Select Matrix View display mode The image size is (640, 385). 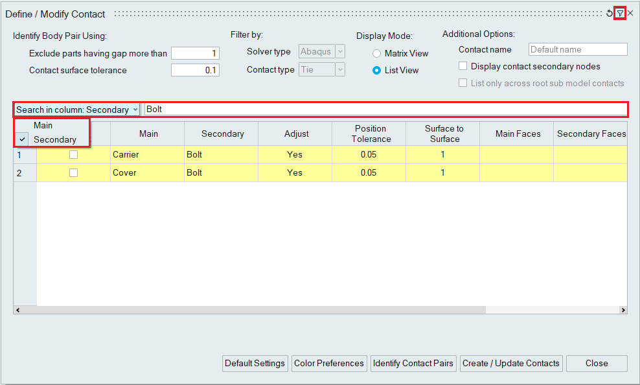tap(376, 54)
